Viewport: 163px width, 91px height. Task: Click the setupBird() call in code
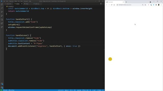click(x=14, y=25)
